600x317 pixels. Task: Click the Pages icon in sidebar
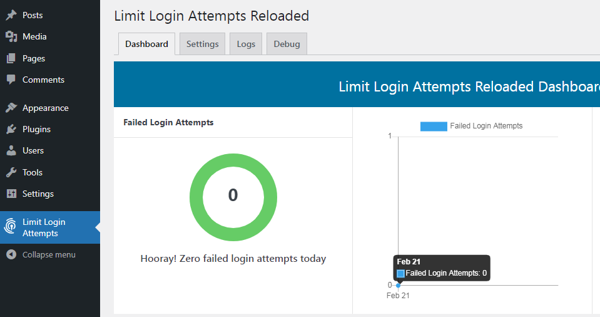11,58
